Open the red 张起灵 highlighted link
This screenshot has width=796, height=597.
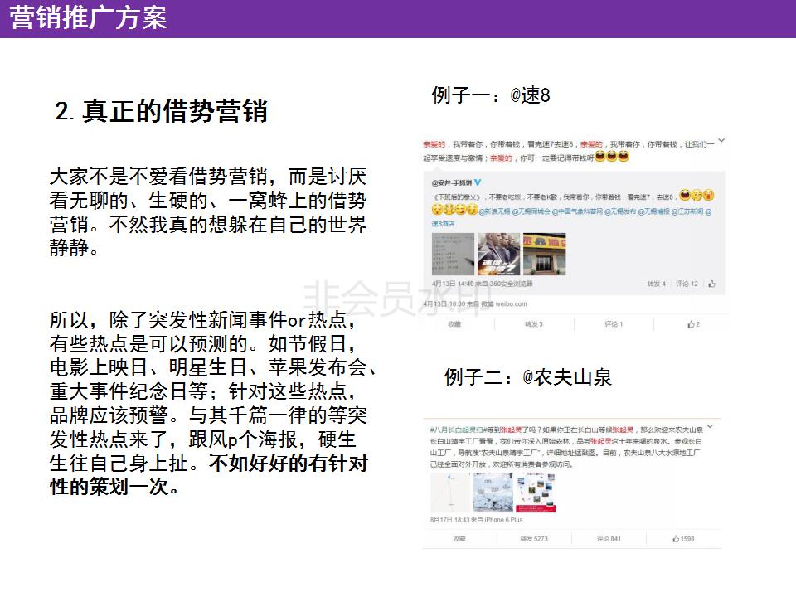[514, 427]
